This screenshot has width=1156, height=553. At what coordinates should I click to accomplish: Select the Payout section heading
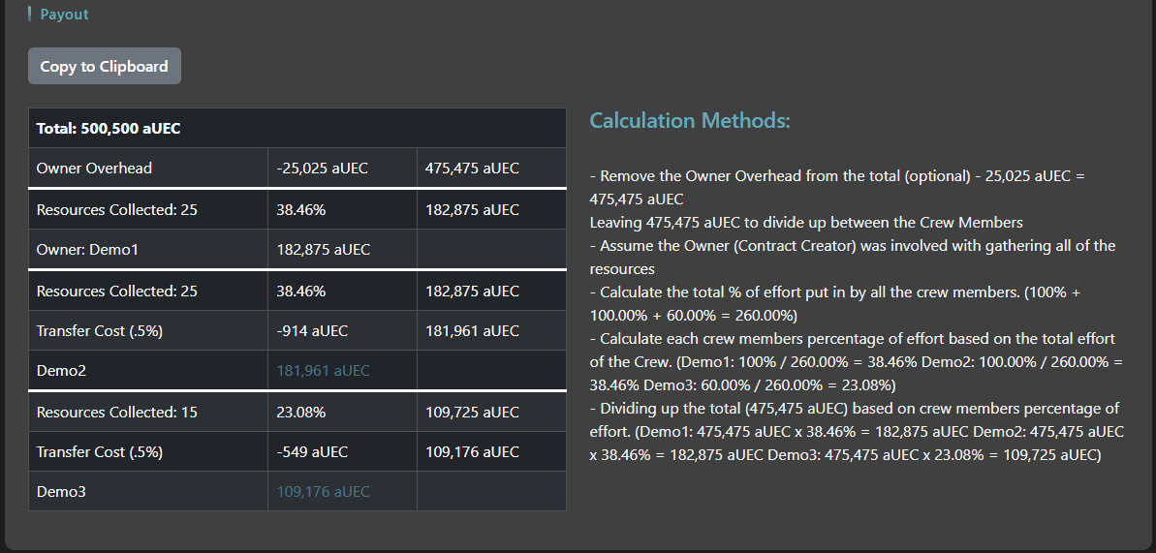pyautogui.click(x=63, y=14)
